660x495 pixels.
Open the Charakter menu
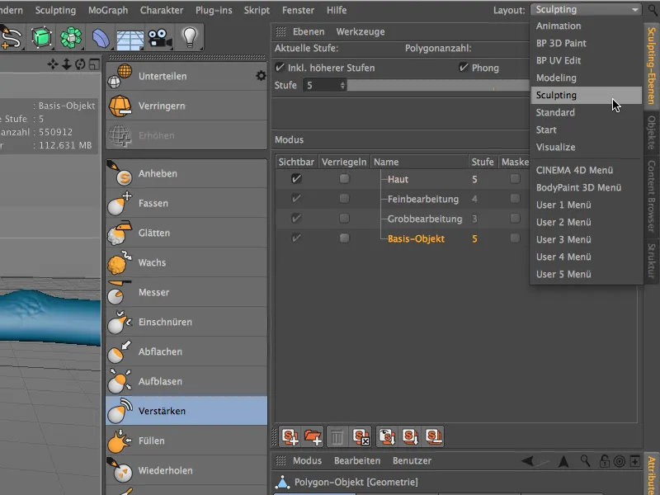click(162, 10)
